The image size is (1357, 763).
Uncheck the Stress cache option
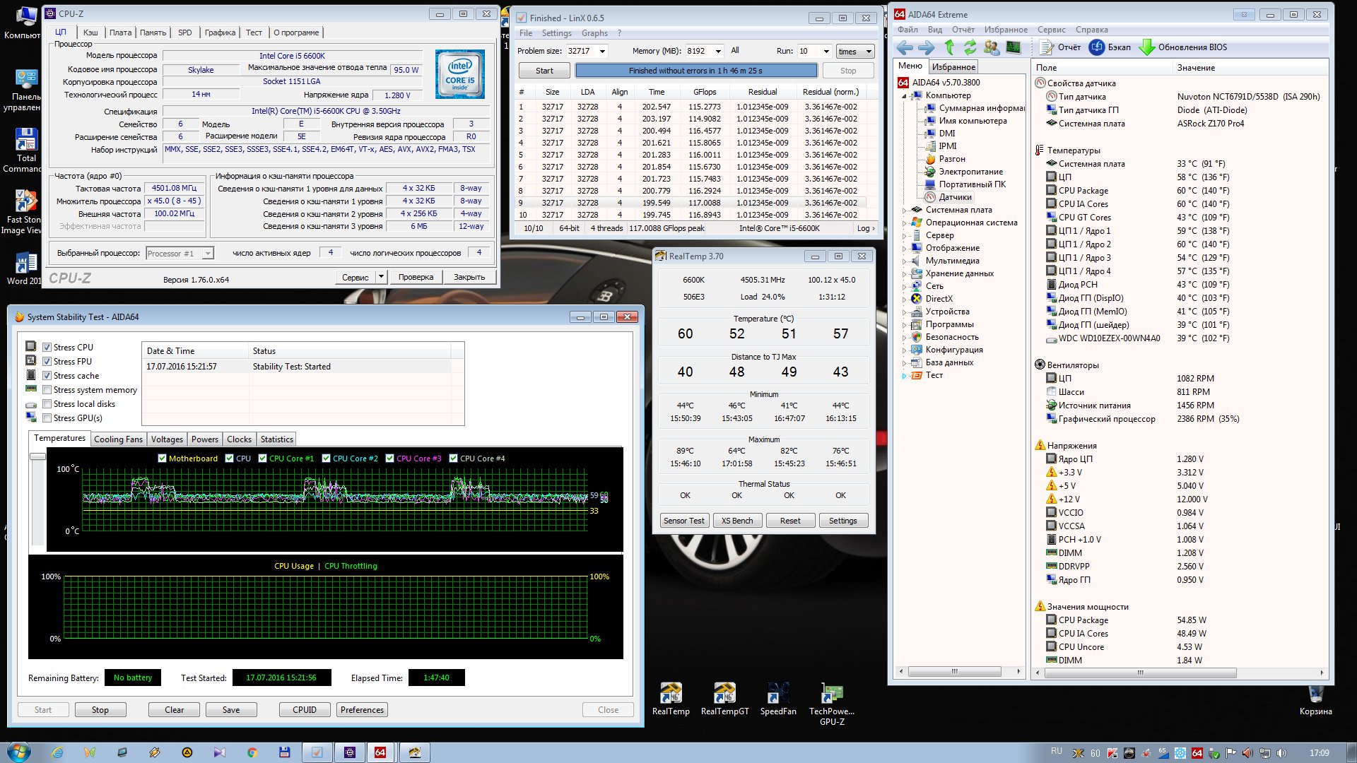(x=47, y=376)
